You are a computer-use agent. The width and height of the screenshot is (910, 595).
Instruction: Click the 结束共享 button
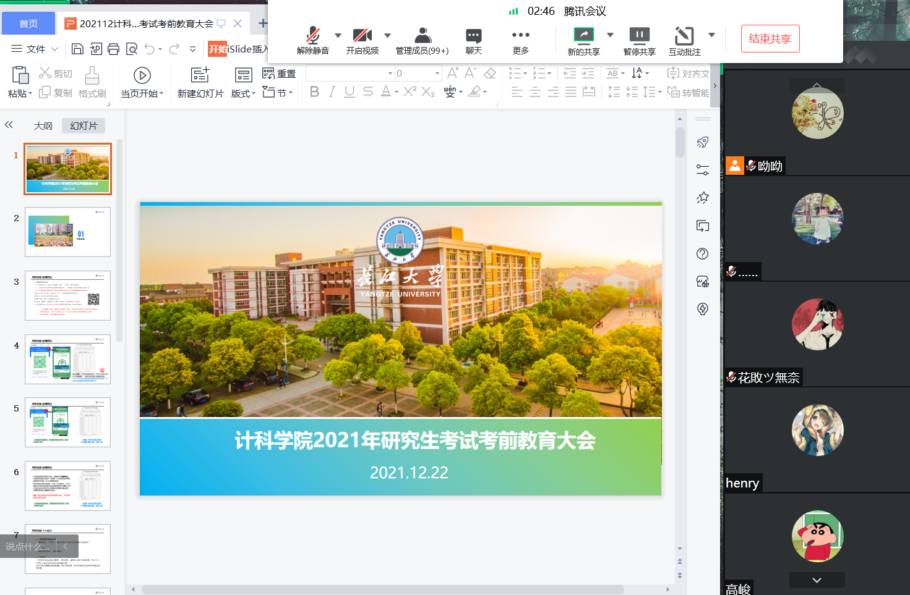click(770, 39)
